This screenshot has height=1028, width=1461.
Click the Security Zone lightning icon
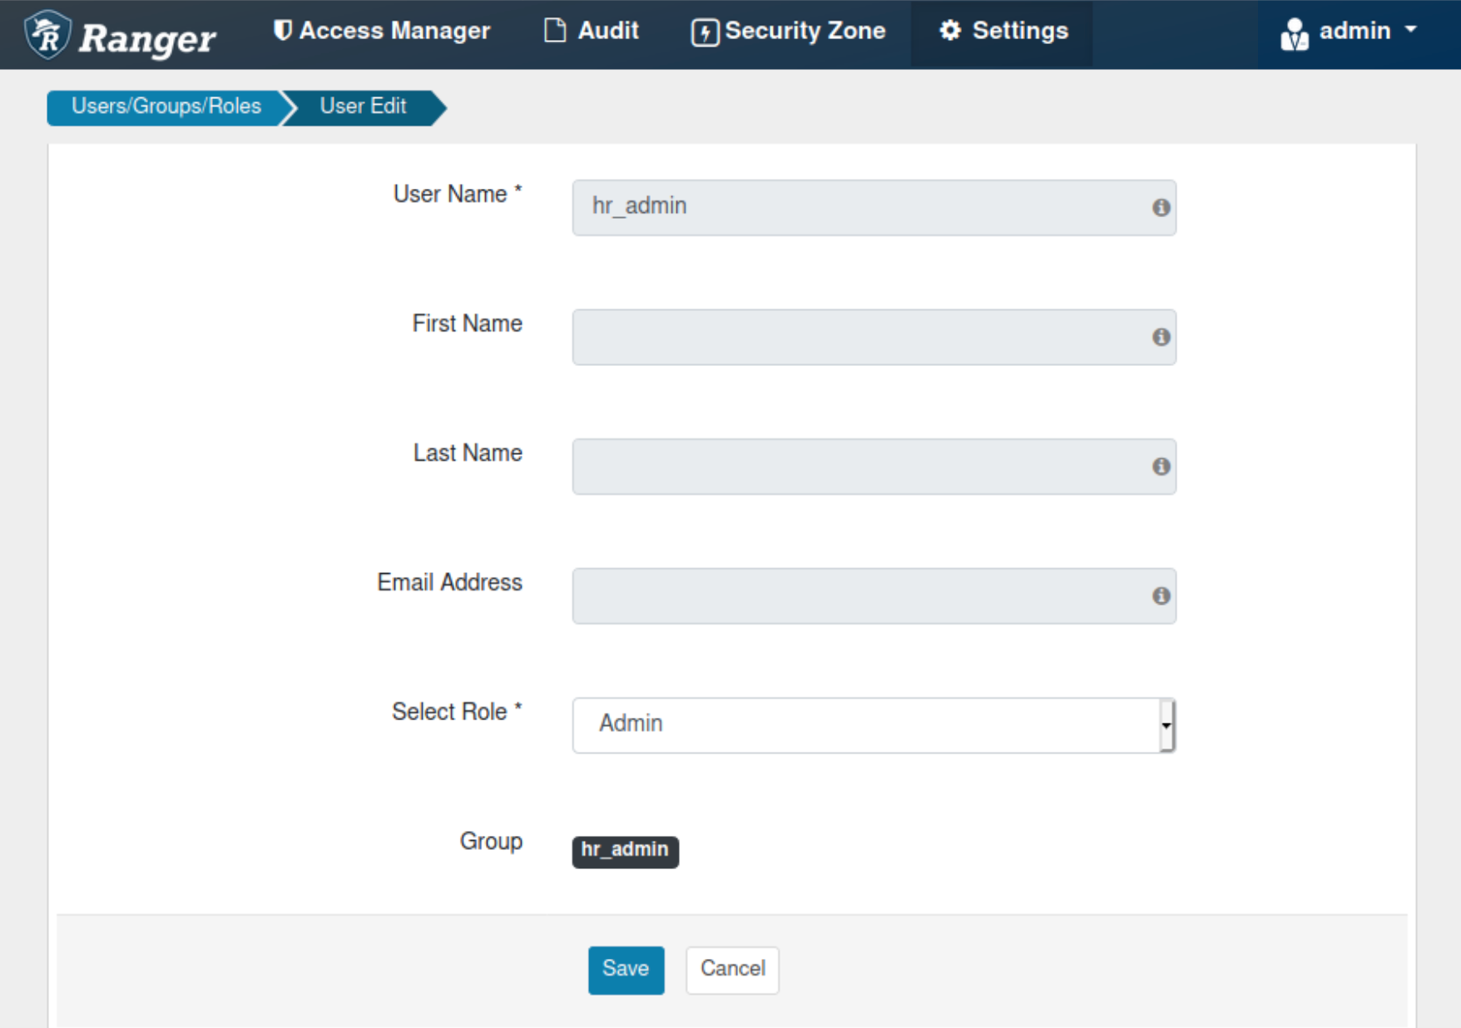[x=704, y=32]
